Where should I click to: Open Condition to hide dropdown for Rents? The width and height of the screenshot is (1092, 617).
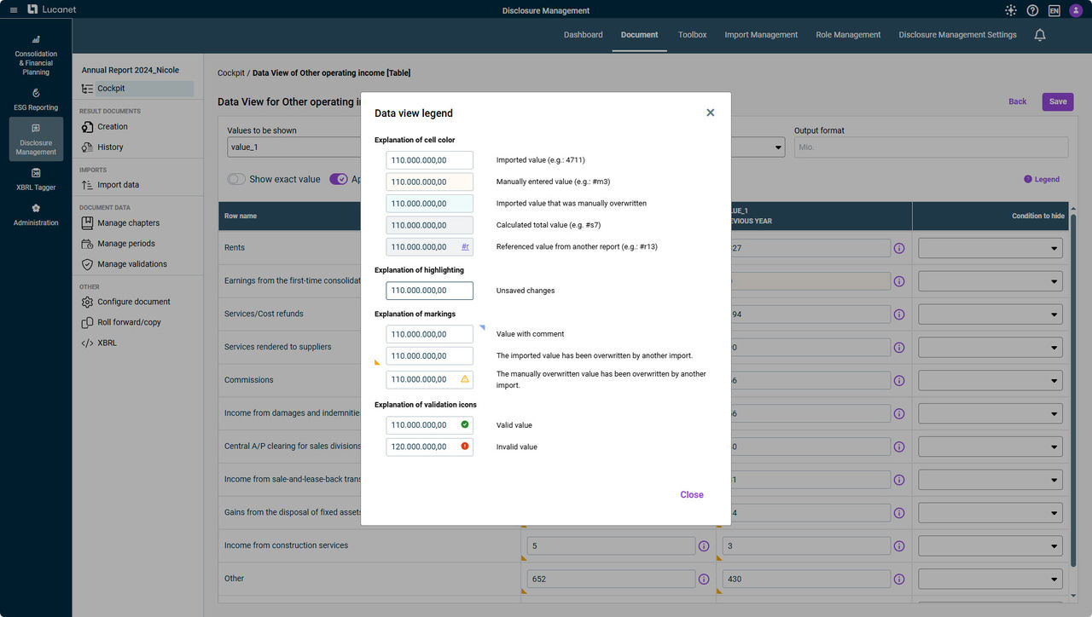coord(990,248)
